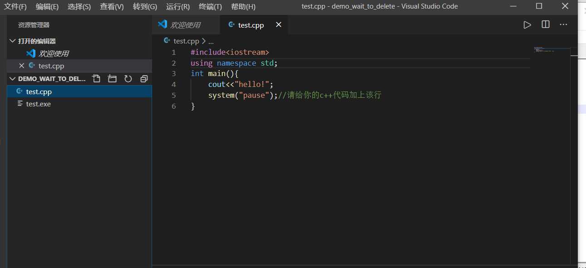The height and width of the screenshot is (268, 586).
Task: Switch to the 欢迎使用 editor tab
Action: coord(186,25)
